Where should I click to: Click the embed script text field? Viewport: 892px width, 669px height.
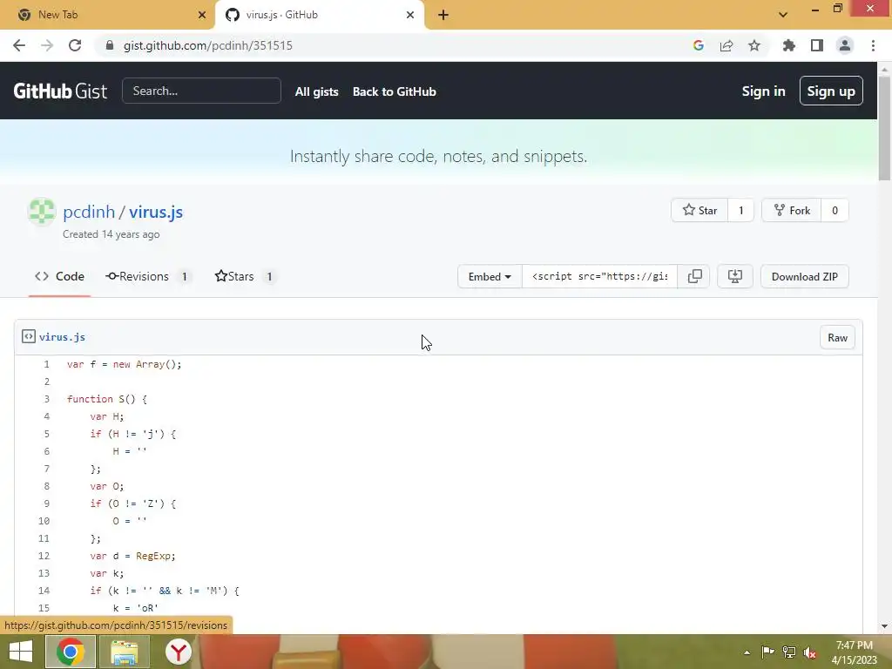pos(599,276)
